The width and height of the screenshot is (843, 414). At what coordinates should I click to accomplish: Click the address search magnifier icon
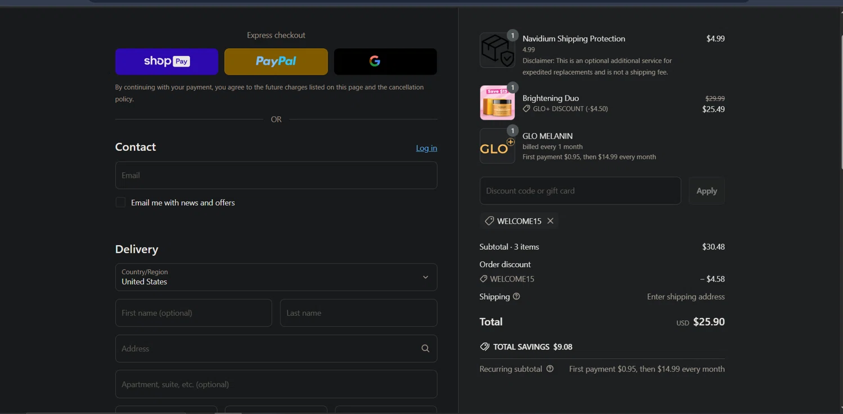click(425, 348)
